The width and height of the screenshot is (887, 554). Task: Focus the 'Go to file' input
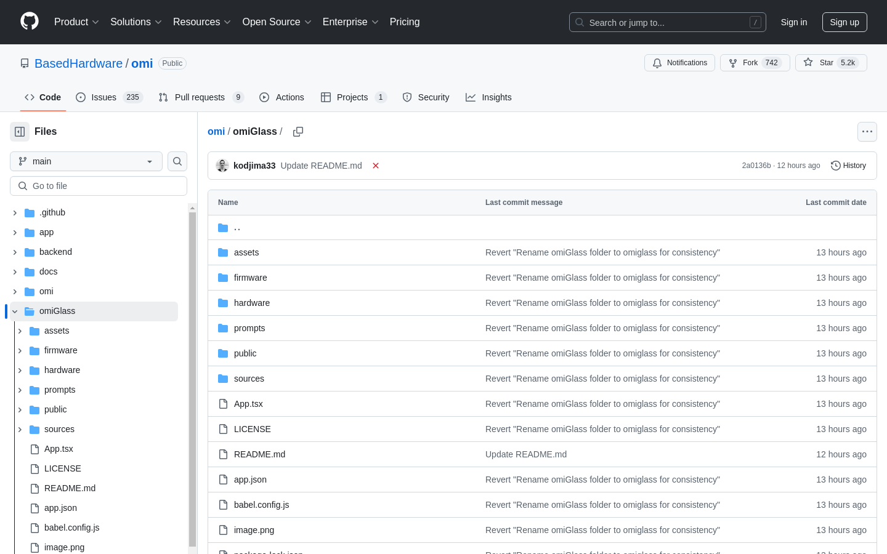(x=99, y=186)
